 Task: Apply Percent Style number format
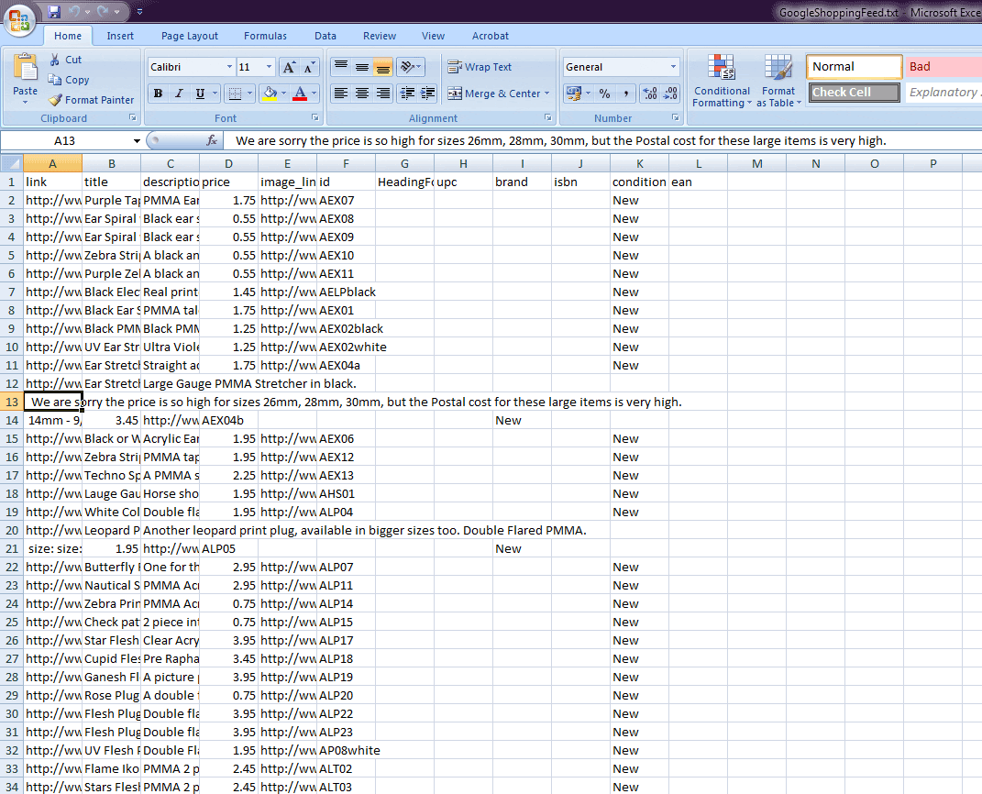(604, 94)
